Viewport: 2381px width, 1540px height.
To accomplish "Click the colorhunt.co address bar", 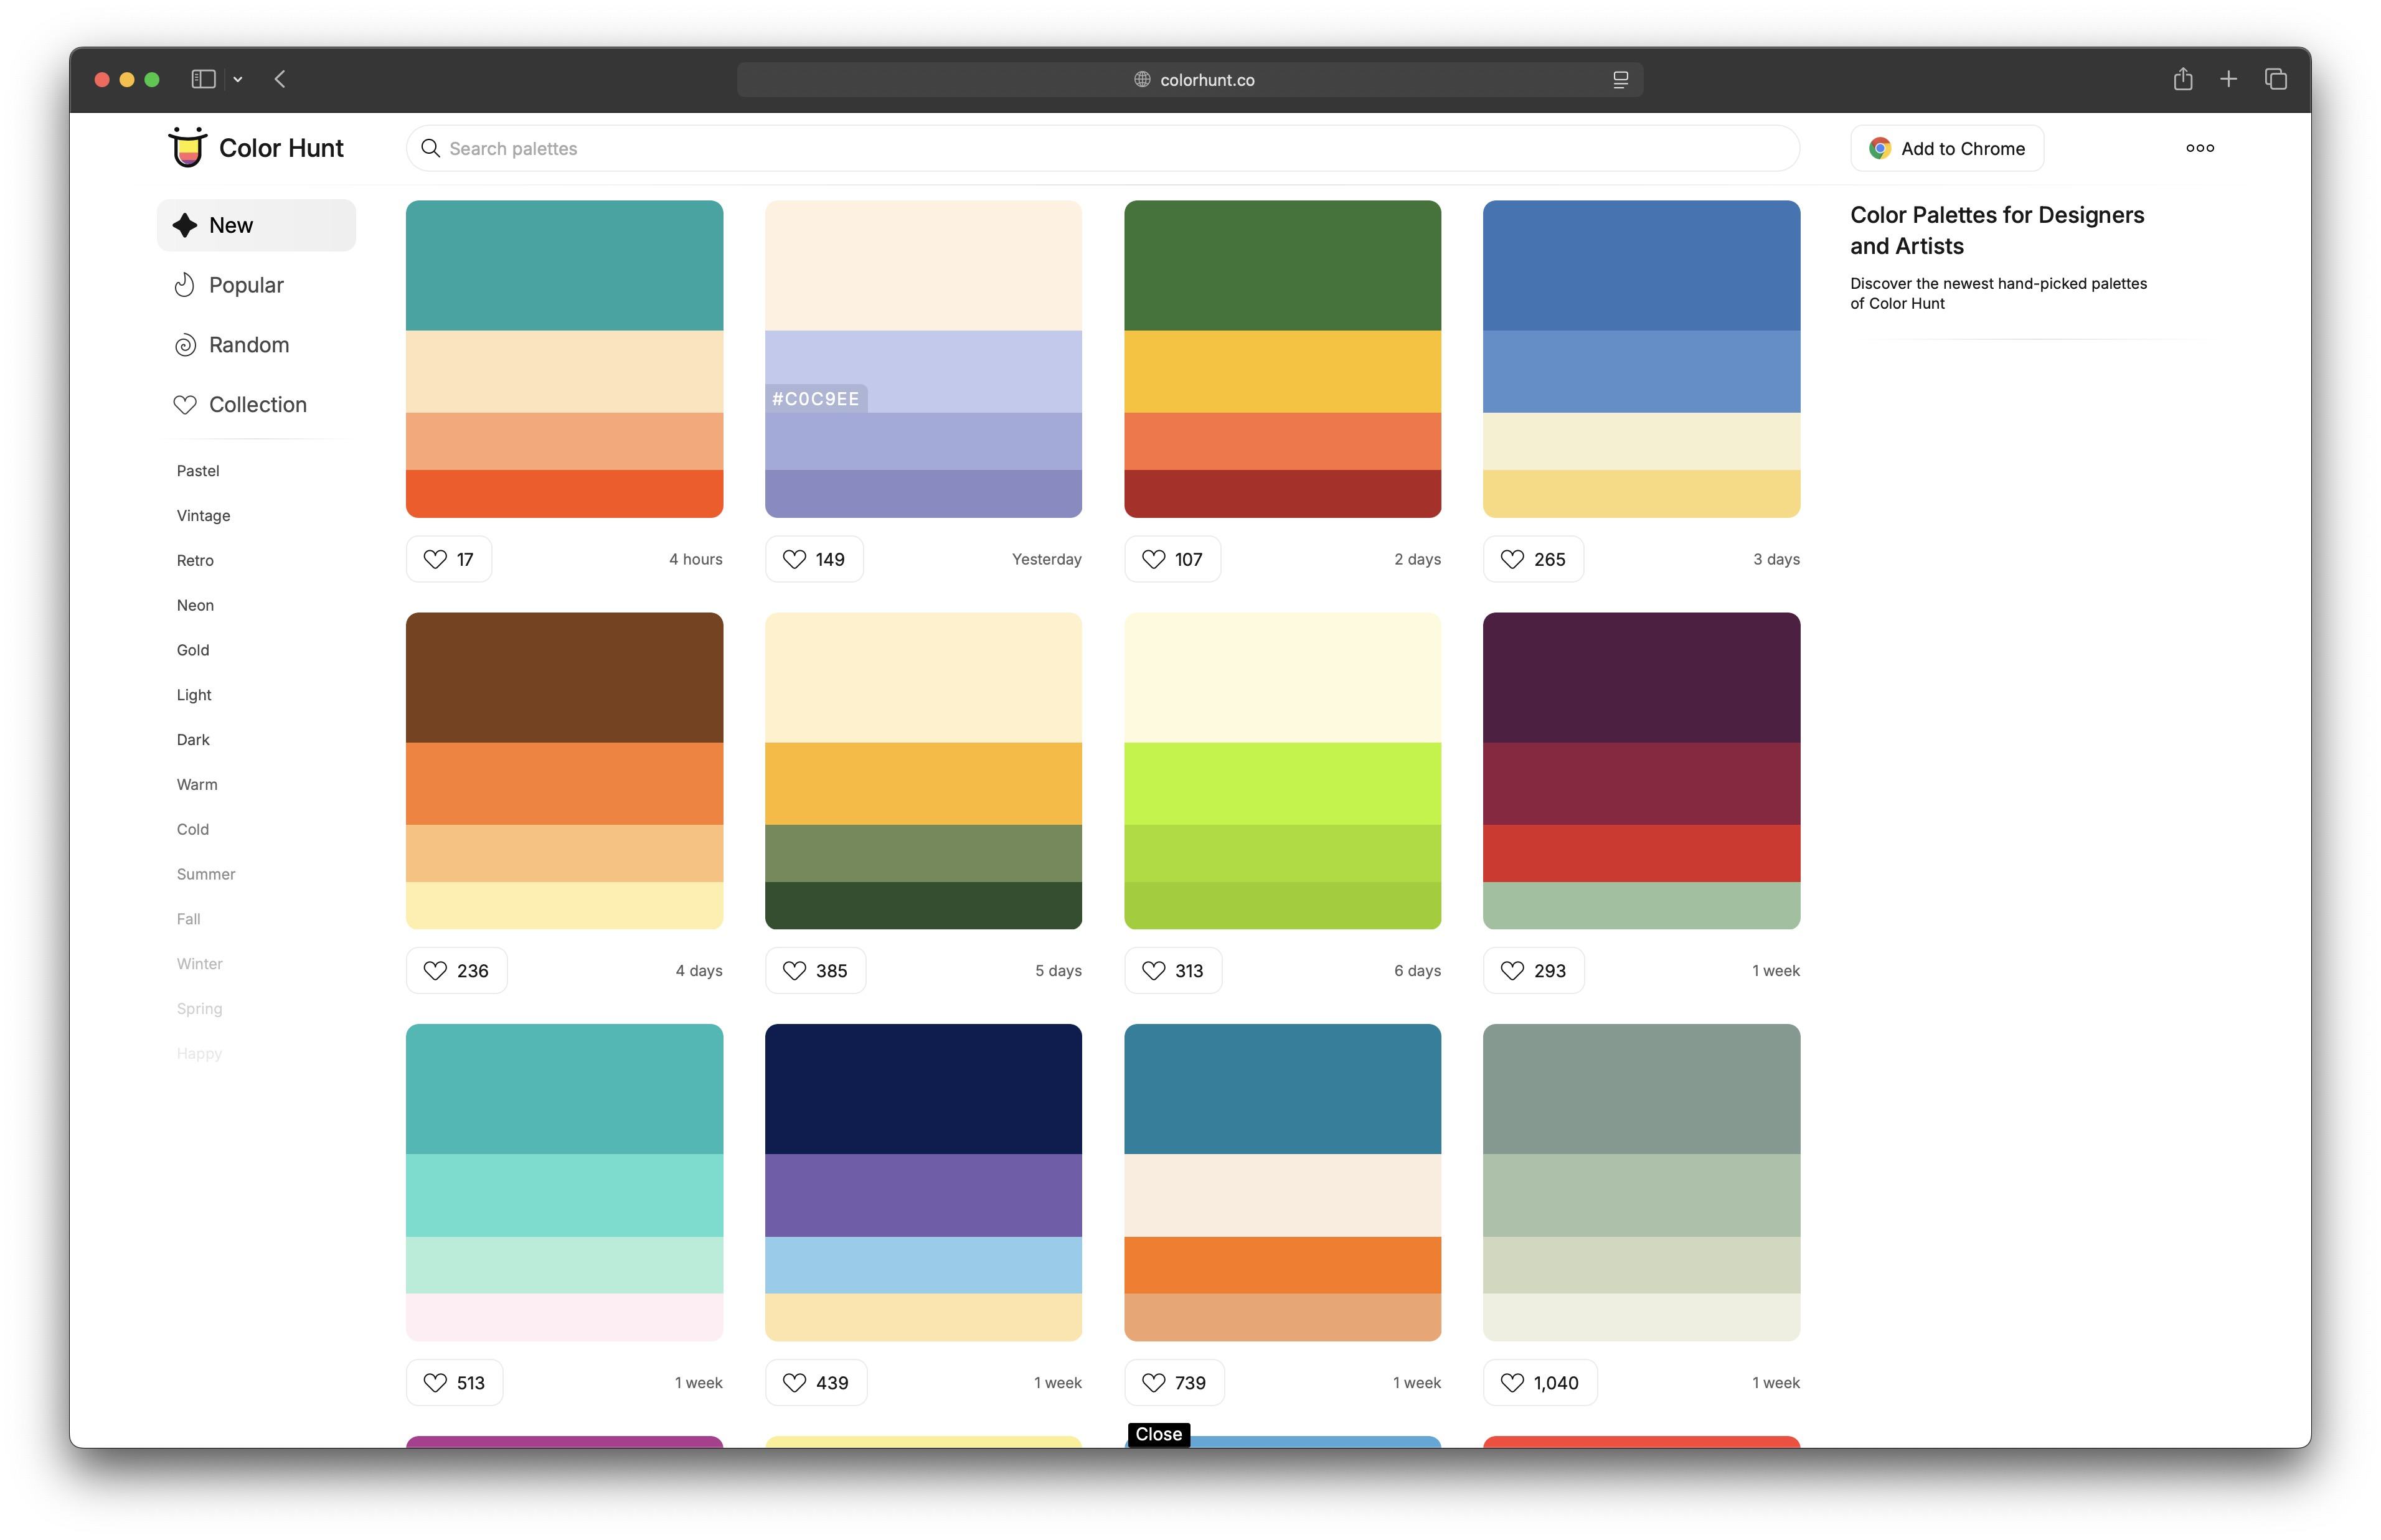I will 1189,80.
